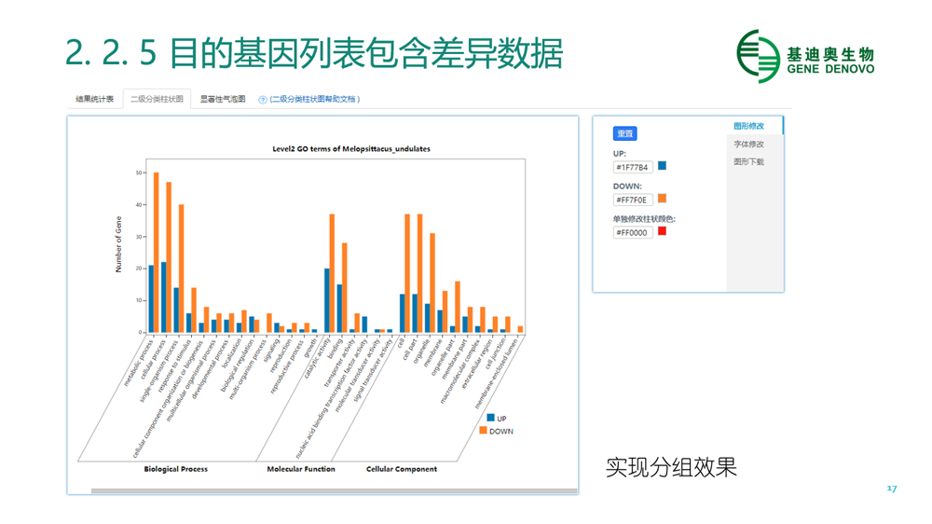Click the Biological Process group label

(176, 469)
